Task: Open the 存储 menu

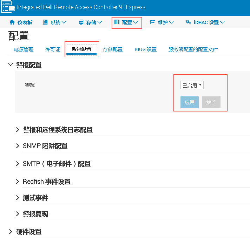Action: click(91, 22)
